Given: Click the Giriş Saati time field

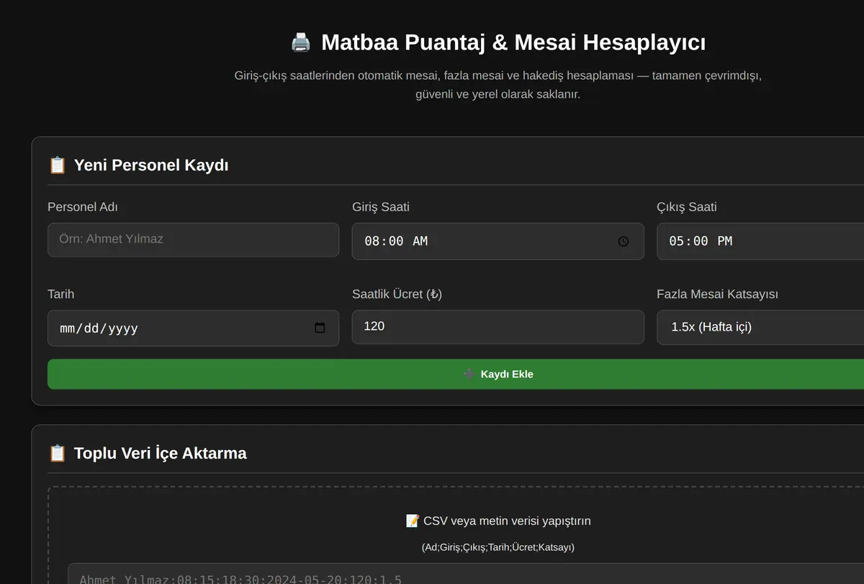Looking at the screenshot, I should (498, 241).
